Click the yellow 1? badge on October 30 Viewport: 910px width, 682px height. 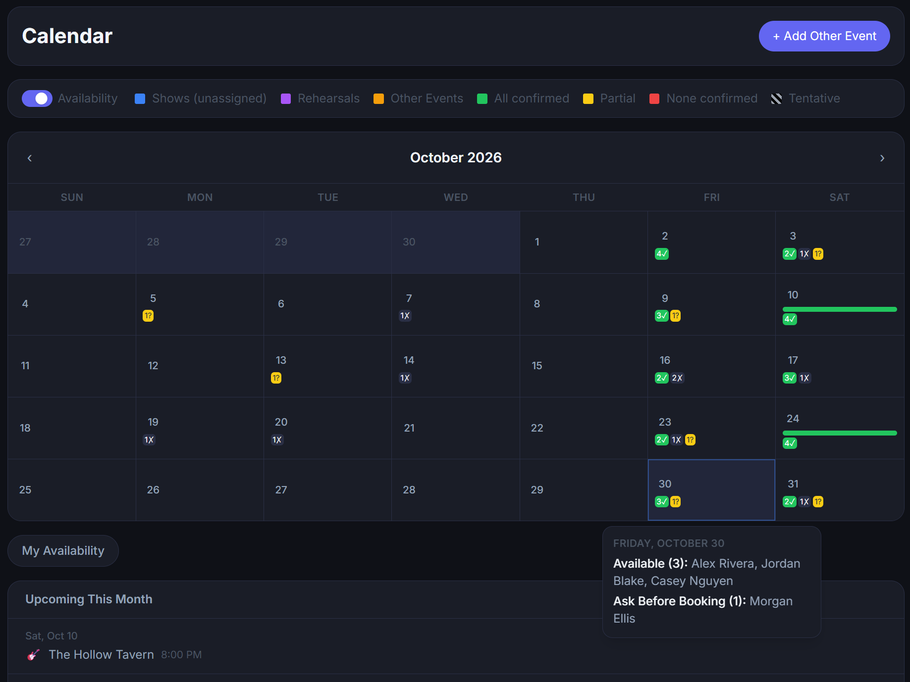tap(675, 502)
